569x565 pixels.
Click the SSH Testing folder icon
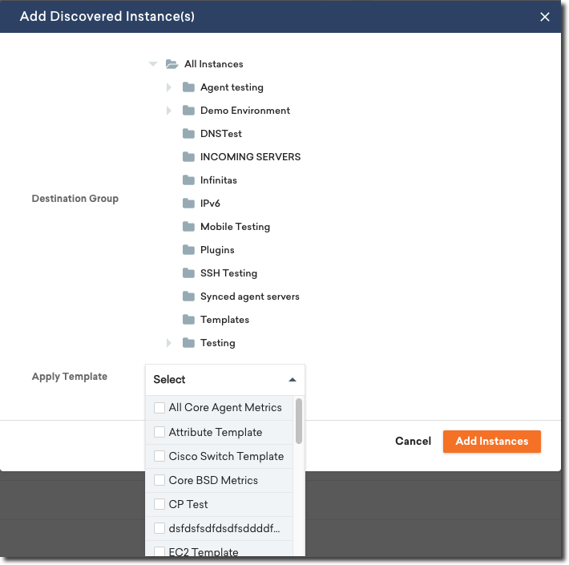[188, 273]
